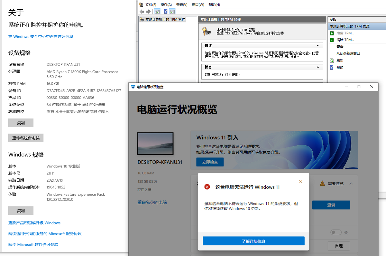Collapse the 需要注意 chevron
The image size is (386, 256).
[x=351, y=184]
